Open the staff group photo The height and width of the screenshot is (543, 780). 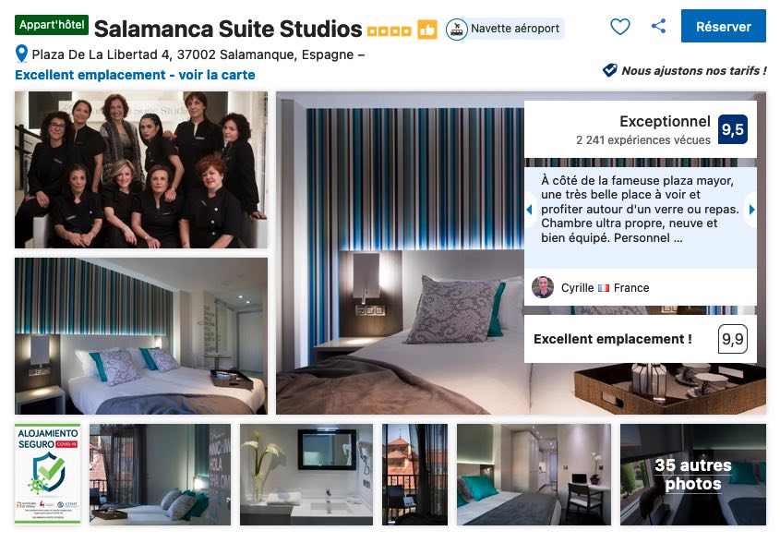click(x=141, y=170)
